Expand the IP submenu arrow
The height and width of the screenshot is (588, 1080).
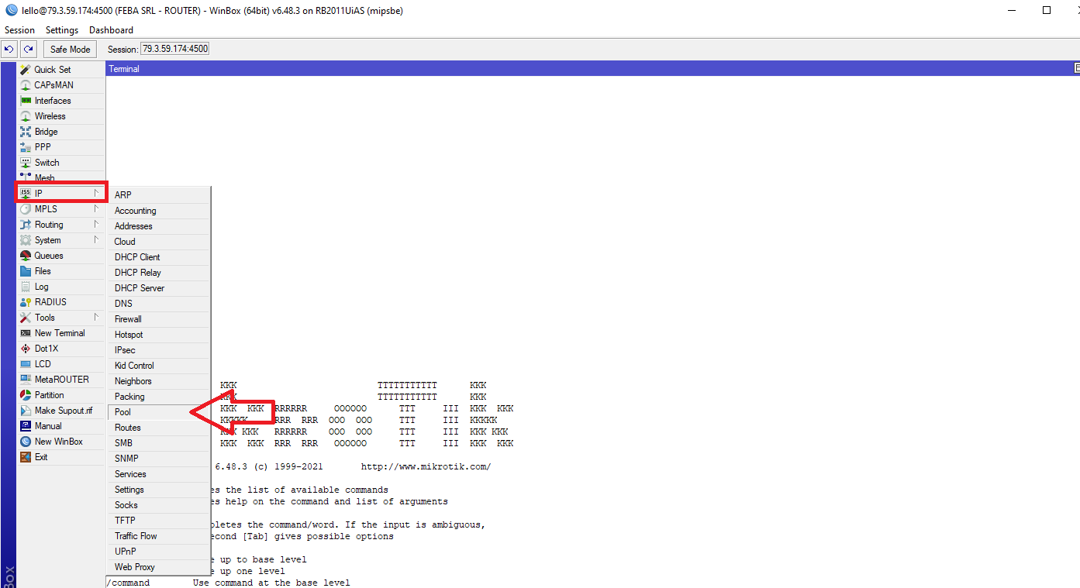[x=97, y=193]
